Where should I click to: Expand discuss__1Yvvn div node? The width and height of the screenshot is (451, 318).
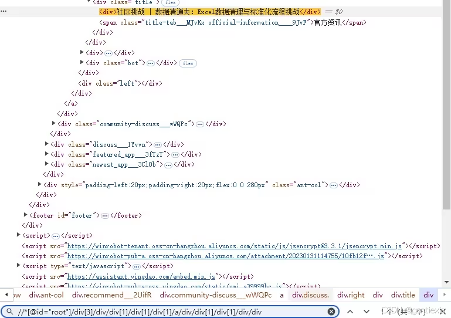tap(46, 144)
